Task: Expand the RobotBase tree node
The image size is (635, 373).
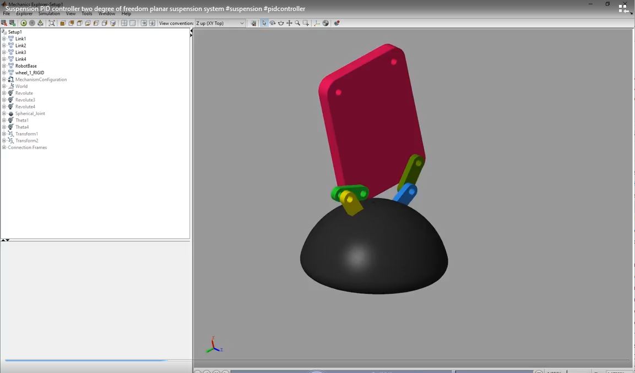Action: tap(4, 66)
